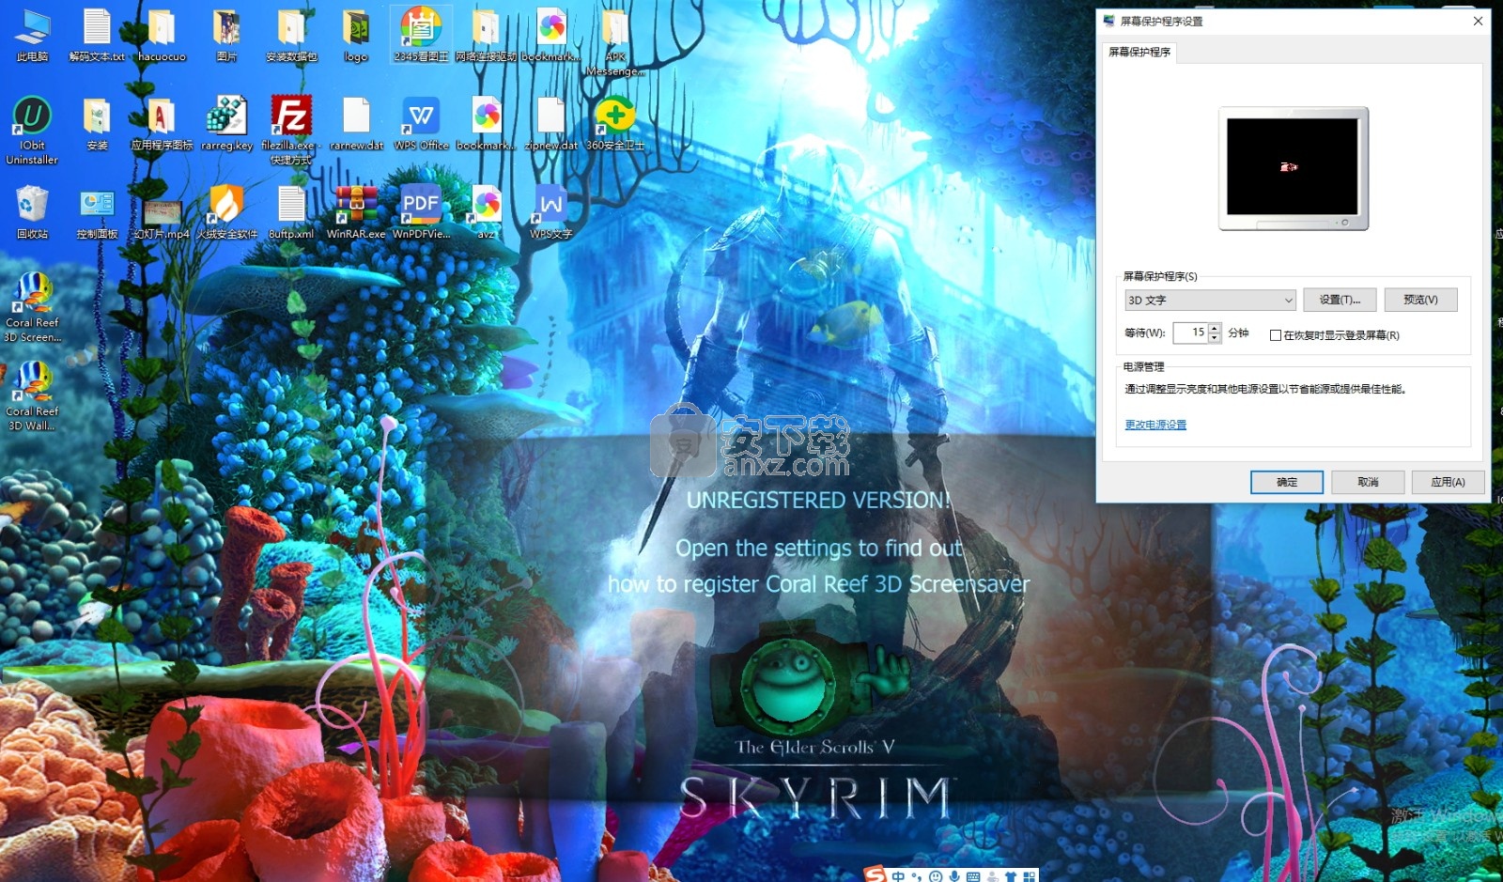Toggle the punctuation mode in IME bar
Image resolution: width=1503 pixels, height=882 pixels.
[x=917, y=876]
